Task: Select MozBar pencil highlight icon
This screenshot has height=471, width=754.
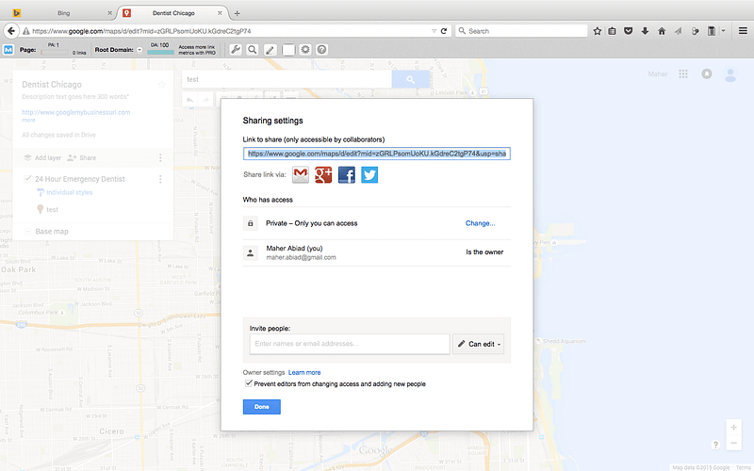Action: coord(270,50)
